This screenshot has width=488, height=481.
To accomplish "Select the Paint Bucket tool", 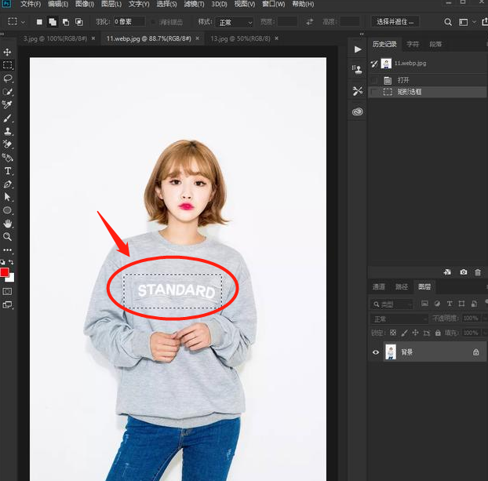I will click(8, 158).
